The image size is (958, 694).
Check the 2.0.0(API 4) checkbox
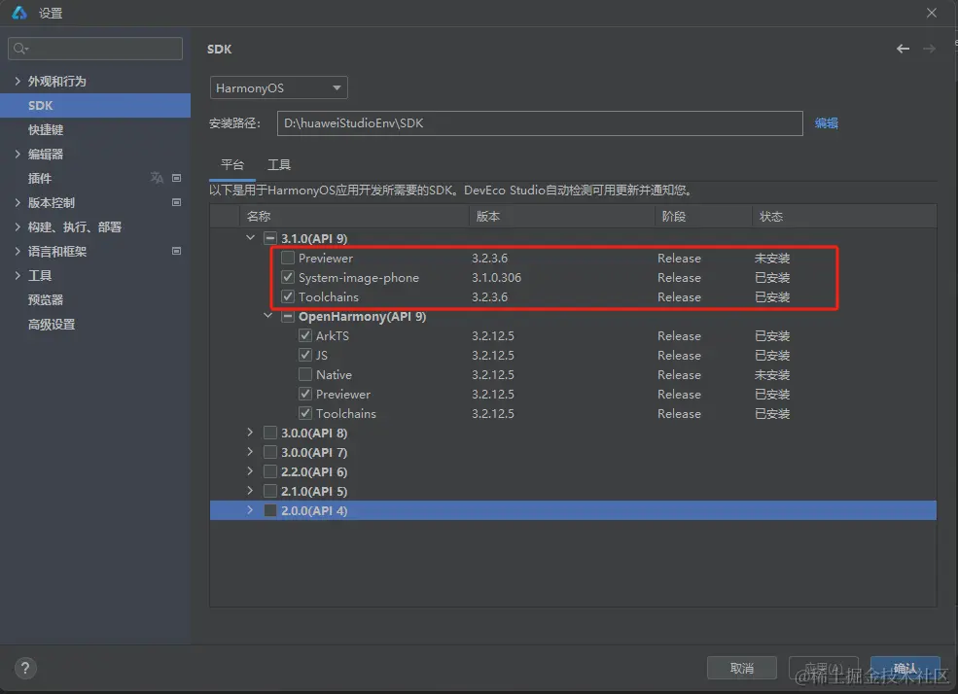[270, 510]
